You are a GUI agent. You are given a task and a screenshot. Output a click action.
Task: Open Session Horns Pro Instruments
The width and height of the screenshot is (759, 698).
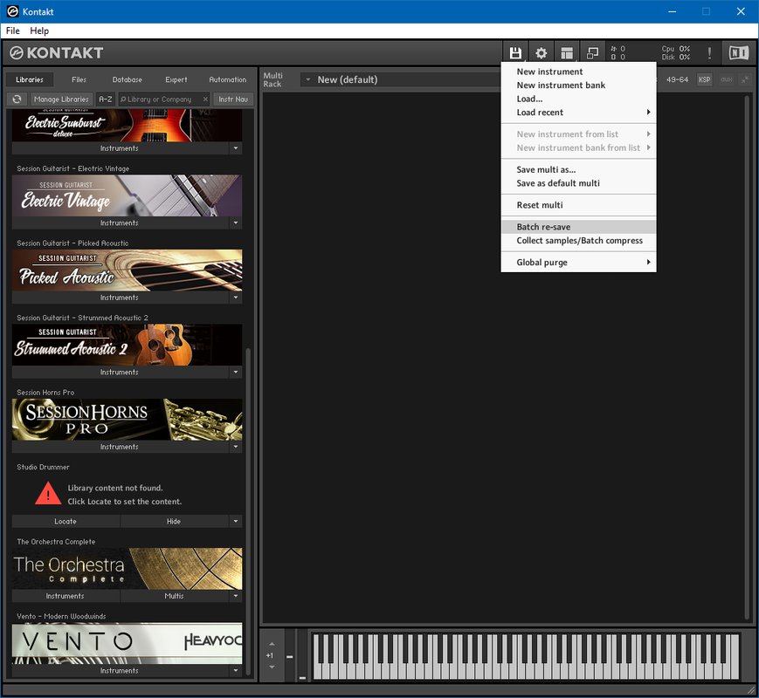(x=120, y=447)
